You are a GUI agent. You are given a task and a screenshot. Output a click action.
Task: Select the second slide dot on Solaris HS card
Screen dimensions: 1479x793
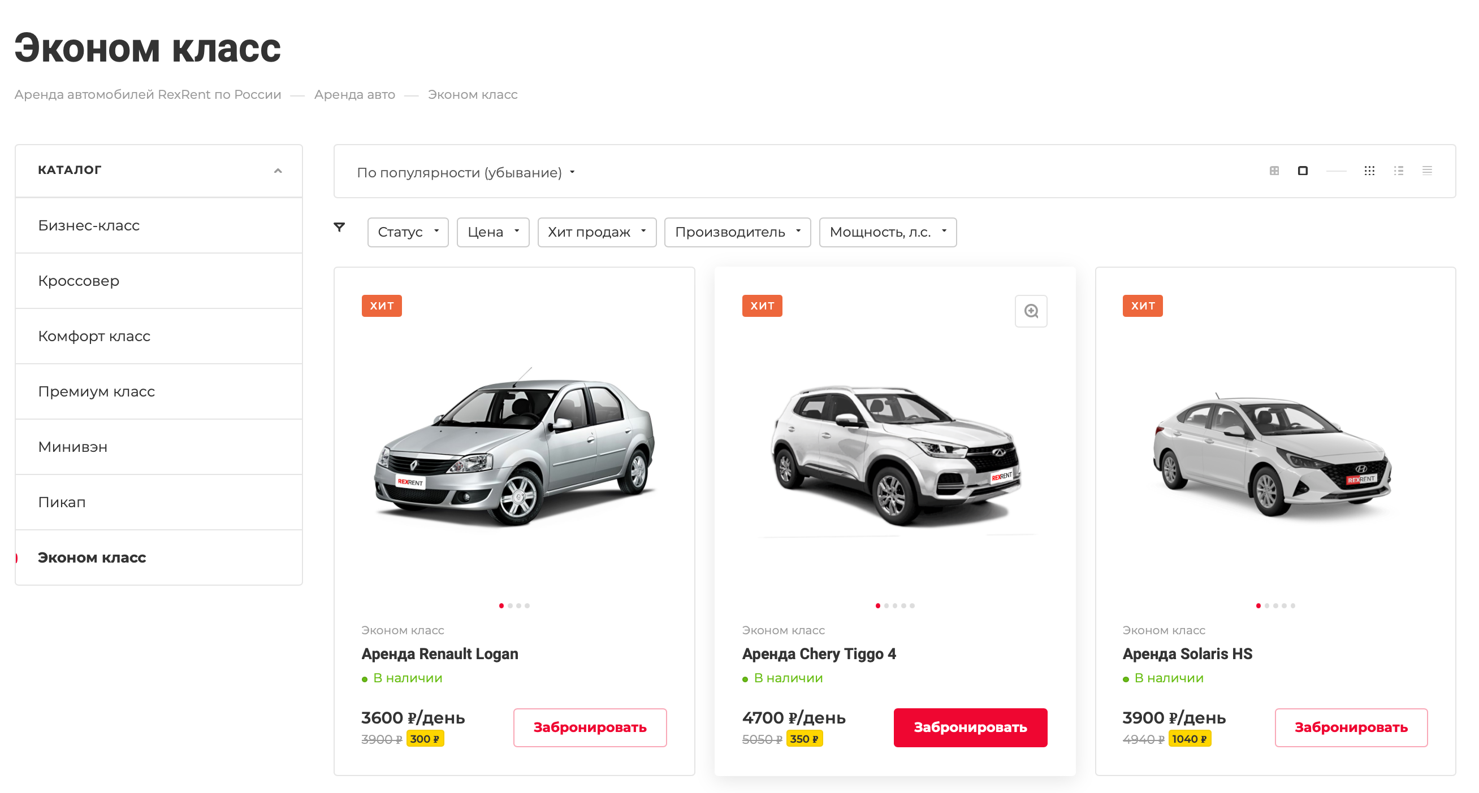pos(1267,605)
